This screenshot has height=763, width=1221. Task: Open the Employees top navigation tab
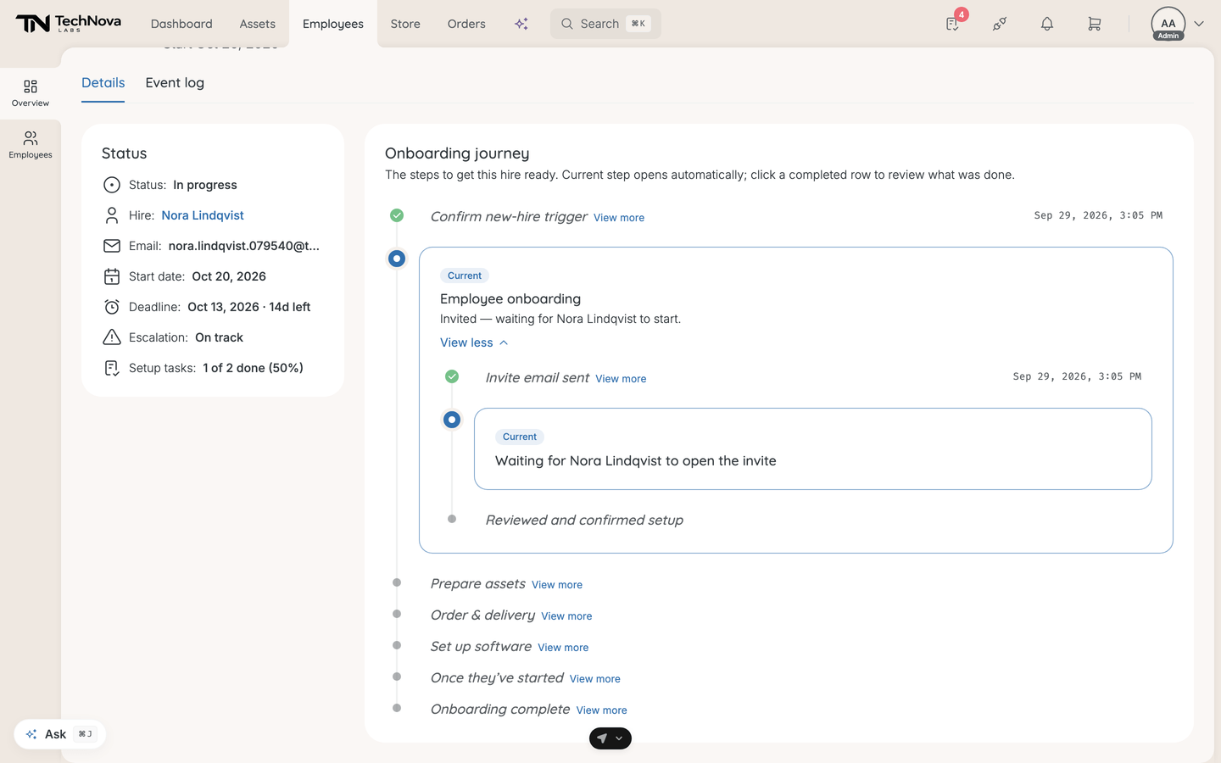coord(333,24)
